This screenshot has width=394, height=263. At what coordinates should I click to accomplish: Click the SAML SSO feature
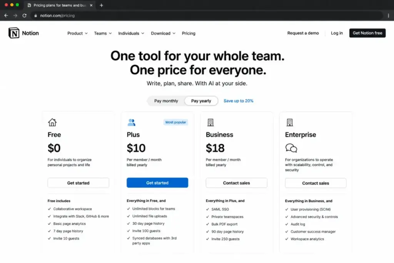220,209
